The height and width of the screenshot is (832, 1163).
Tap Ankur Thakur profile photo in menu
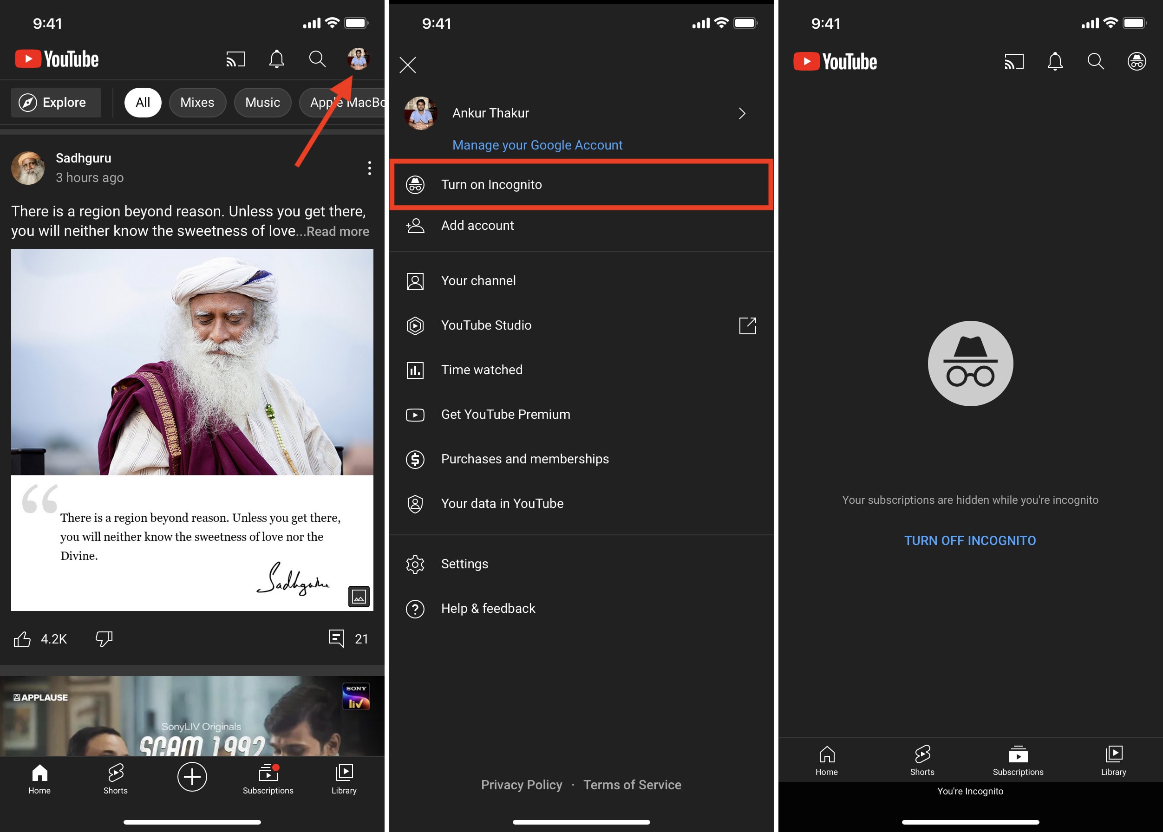(x=421, y=113)
